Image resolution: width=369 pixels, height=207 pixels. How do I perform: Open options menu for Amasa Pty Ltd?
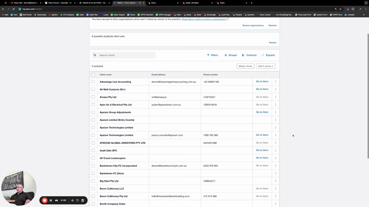(276, 97)
